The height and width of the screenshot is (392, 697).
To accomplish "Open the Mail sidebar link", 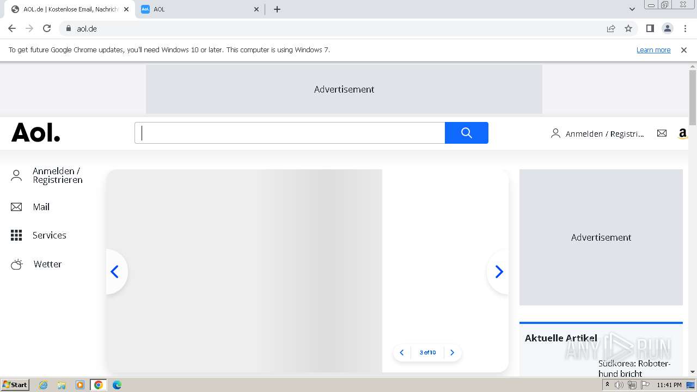I will (x=41, y=207).
